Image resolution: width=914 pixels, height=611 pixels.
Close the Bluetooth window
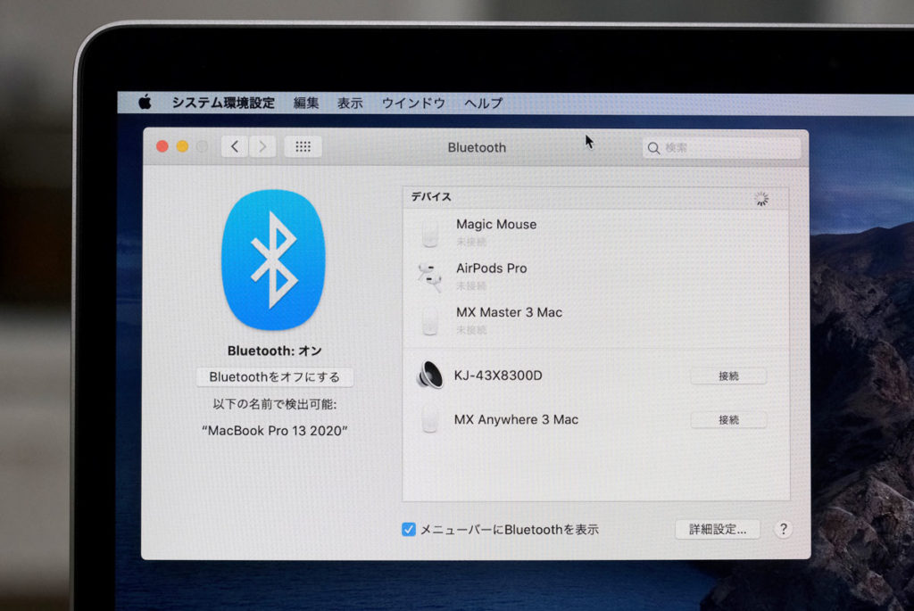point(162,147)
